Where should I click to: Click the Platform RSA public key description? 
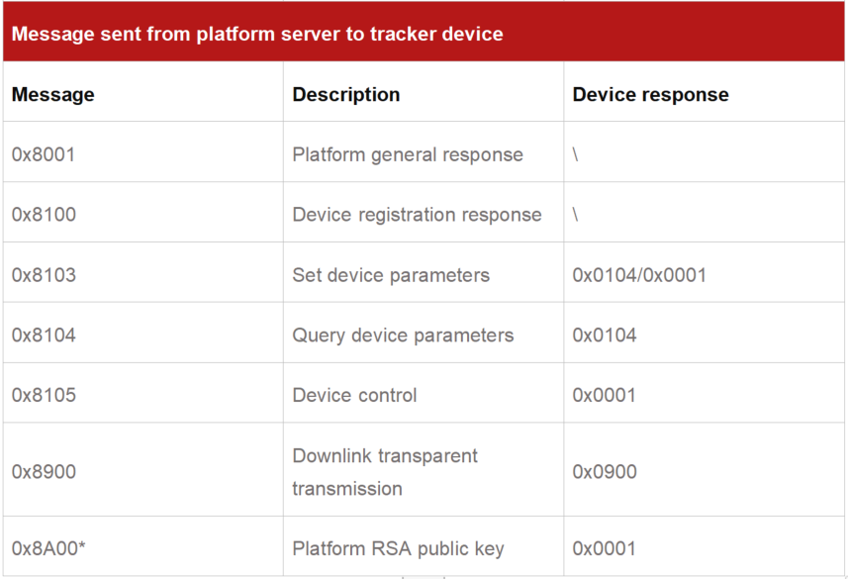click(398, 548)
